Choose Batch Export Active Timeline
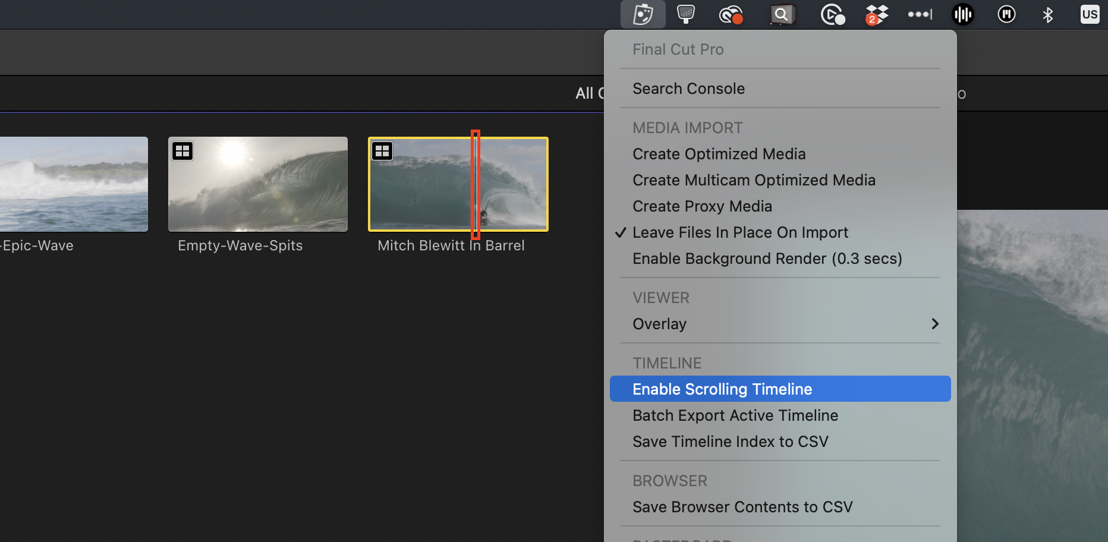The image size is (1108, 542). [x=780, y=415]
